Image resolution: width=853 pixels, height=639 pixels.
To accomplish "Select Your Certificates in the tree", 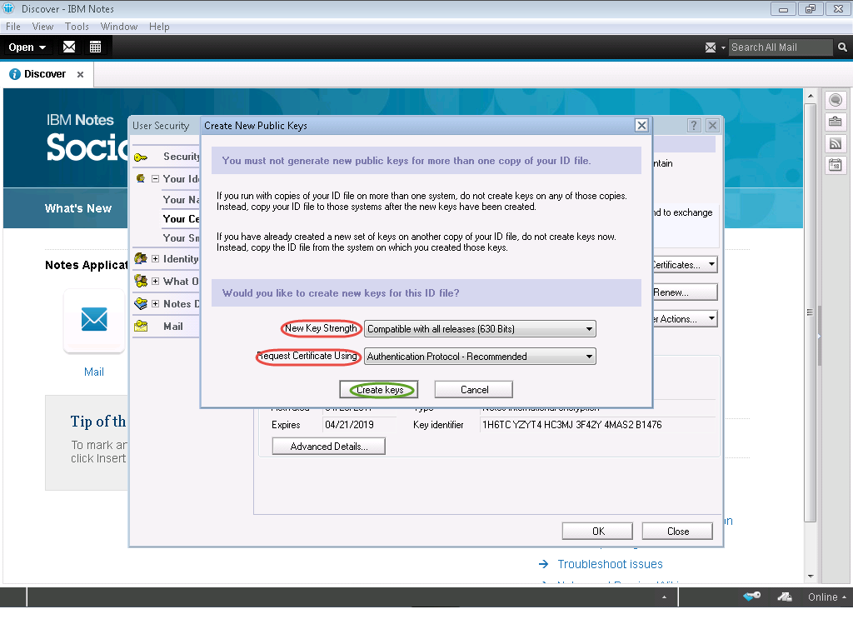I will click(x=181, y=219).
